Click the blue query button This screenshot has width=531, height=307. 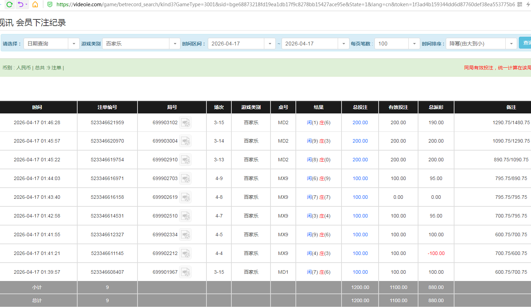525,43
